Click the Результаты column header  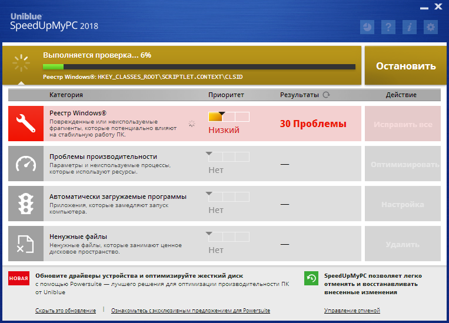tap(300, 95)
